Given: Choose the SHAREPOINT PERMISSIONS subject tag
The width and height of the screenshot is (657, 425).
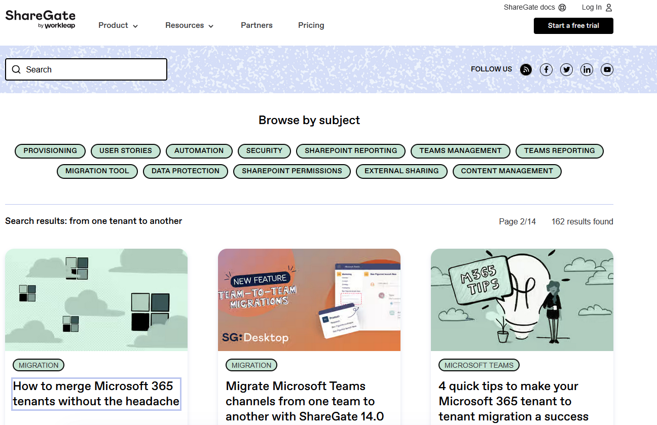Looking at the screenshot, I should click(x=291, y=171).
